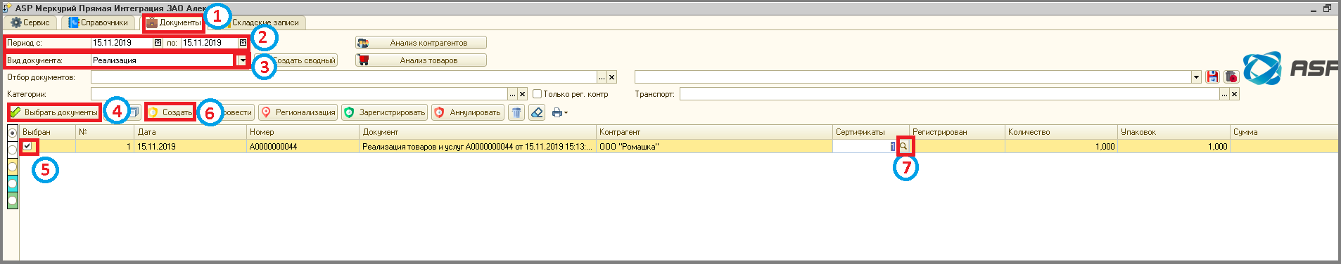The width and height of the screenshot is (1341, 264).
Task: Click the Зарегистрировать button
Action: [385, 112]
